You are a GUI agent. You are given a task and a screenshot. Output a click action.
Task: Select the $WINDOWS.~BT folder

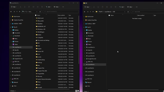click(x=42, y=27)
